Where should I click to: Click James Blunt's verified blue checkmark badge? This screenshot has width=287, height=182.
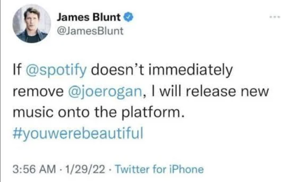click(128, 17)
